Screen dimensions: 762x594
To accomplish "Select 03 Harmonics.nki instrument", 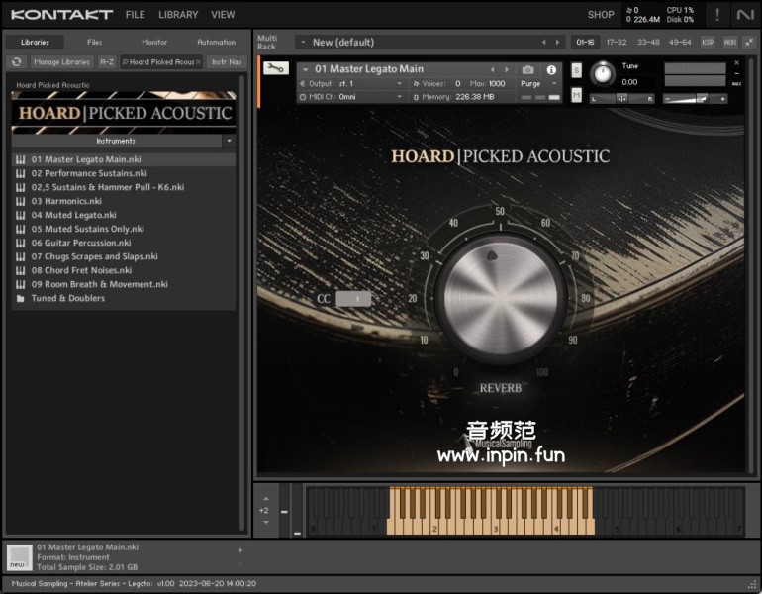I will click(66, 201).
